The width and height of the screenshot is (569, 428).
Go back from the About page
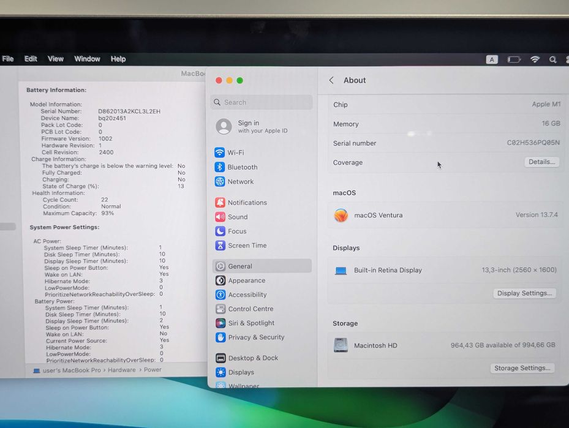pyautogui.click(x=331, y=80)
